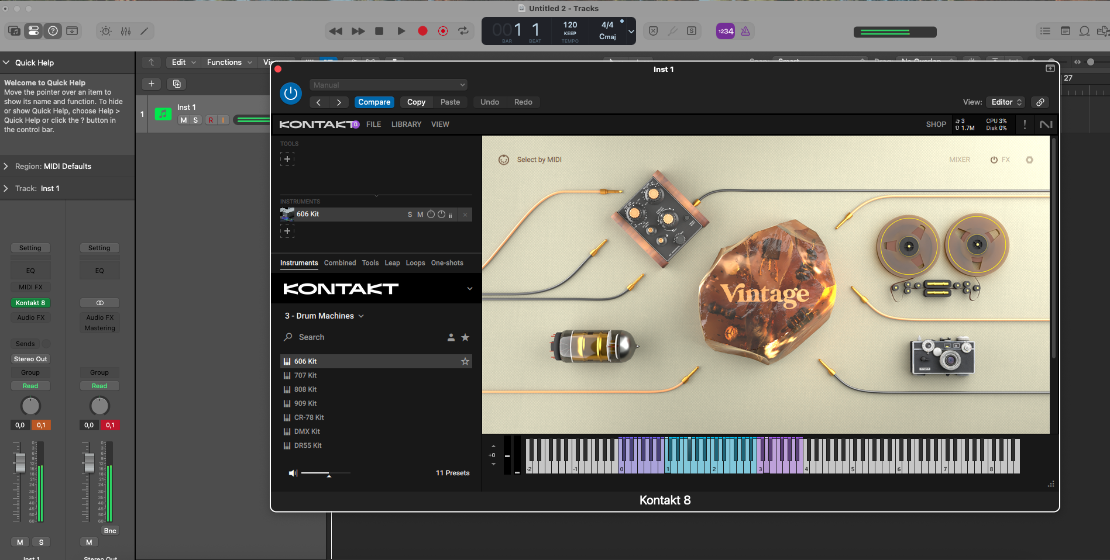Image resolution: width=1110 pixels, height=560 pixels.
Task: Open the Manual preset dropdown
Action: pos(389,85)
